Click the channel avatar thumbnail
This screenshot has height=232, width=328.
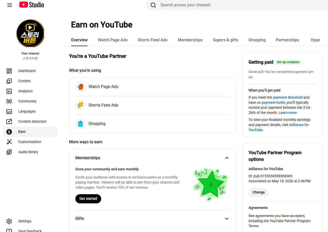(30, 33)
